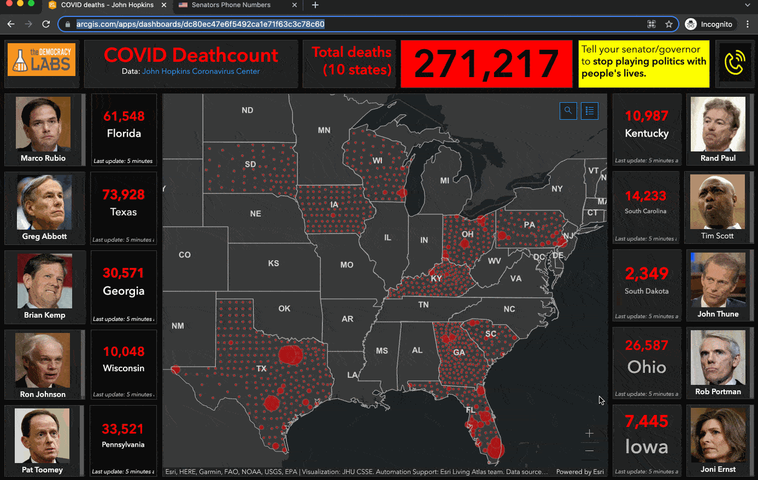Image resolution: width=758 pixels, height=480 pixels.
Task: Expand the tab search chevron
Action: (x=748, y=5)
